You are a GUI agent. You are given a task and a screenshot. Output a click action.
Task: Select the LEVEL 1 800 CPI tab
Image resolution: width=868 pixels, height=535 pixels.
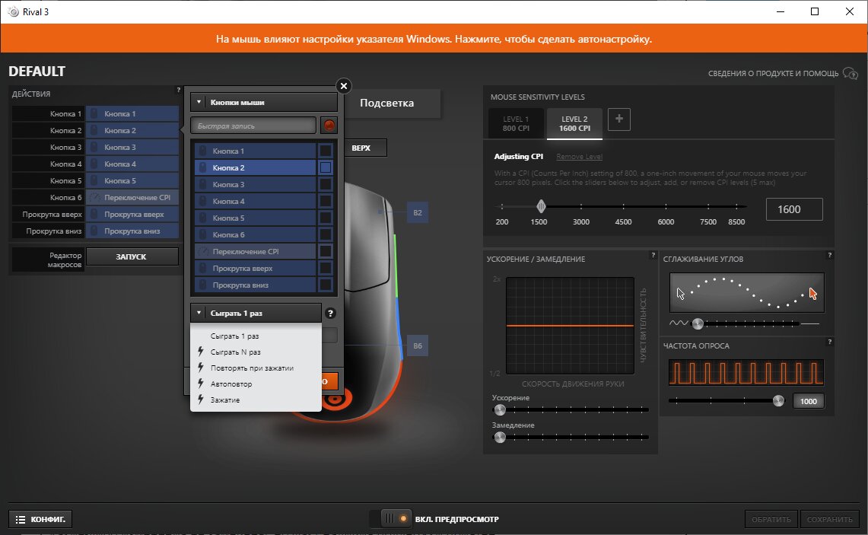[x=516, y=123]
